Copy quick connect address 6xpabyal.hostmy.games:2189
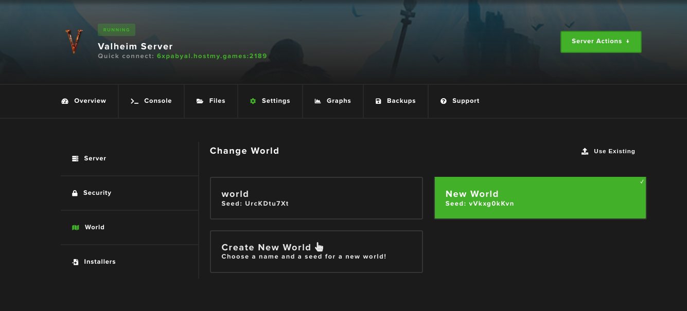Image resolution: width=687 pixels, height=311 pixels. [x=212, y=56]
